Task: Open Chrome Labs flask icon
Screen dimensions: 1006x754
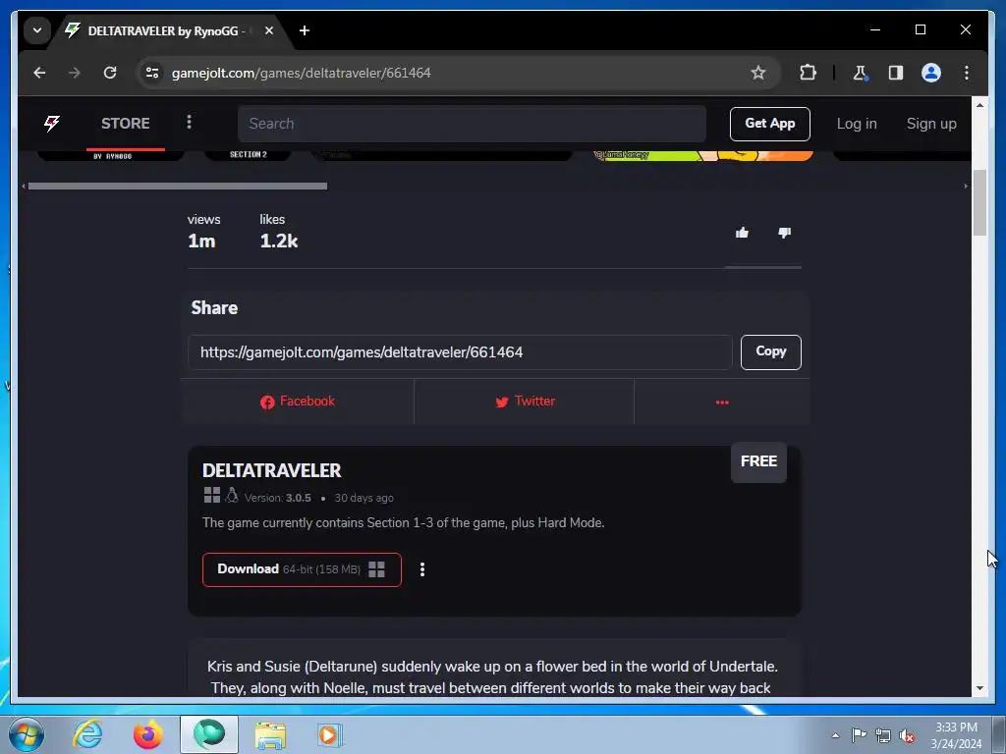Action: (861, 73)
